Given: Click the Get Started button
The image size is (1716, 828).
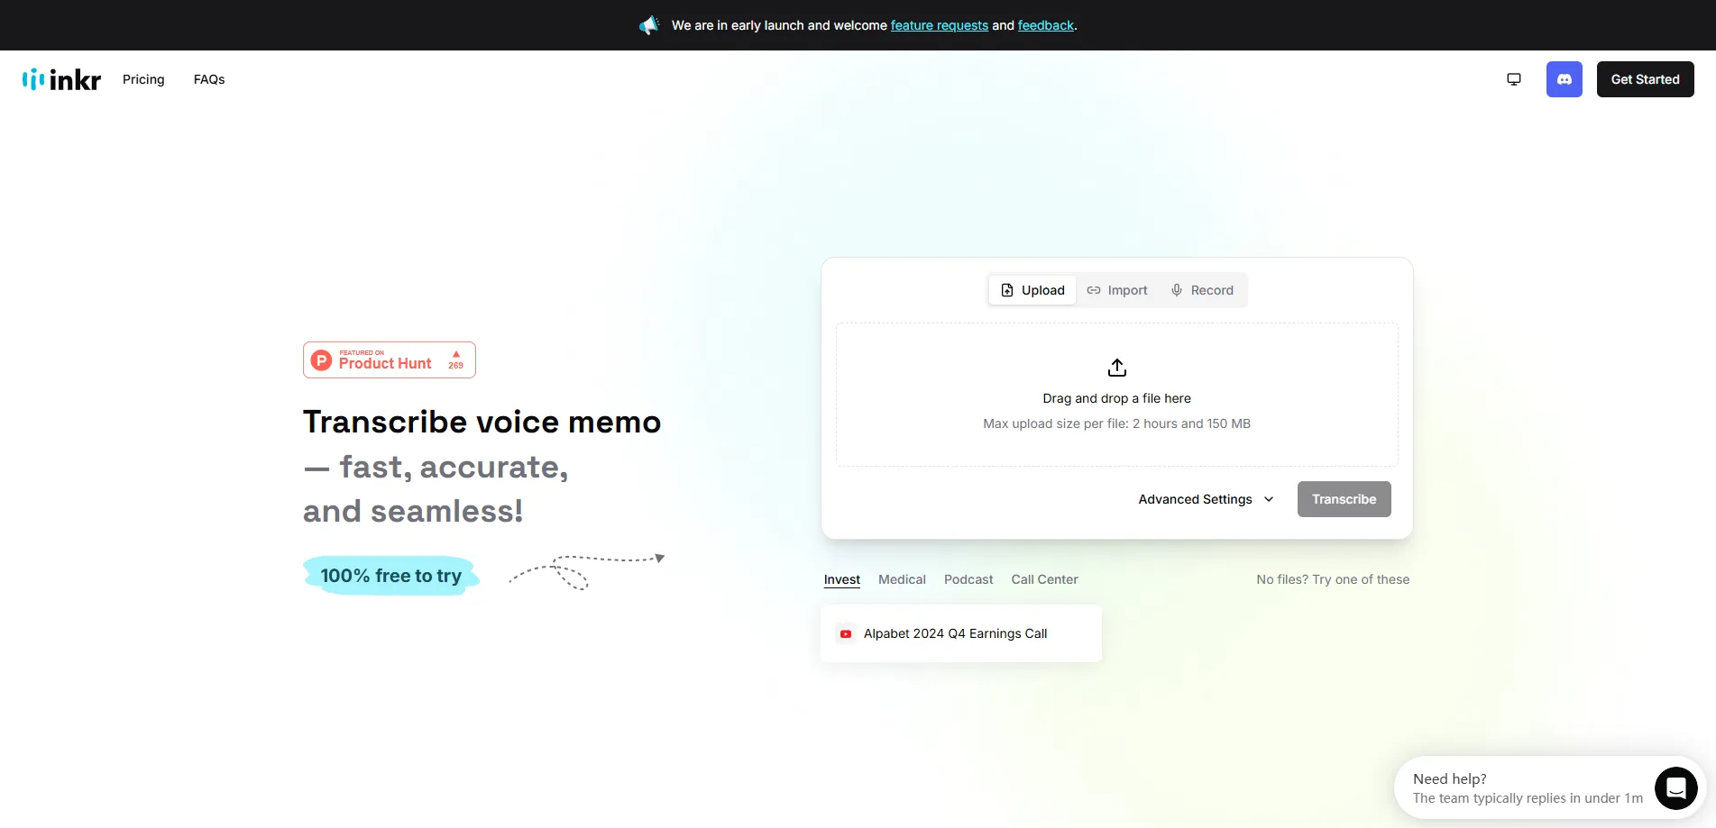Looking at the screenshot, I should click(1645, 79).
